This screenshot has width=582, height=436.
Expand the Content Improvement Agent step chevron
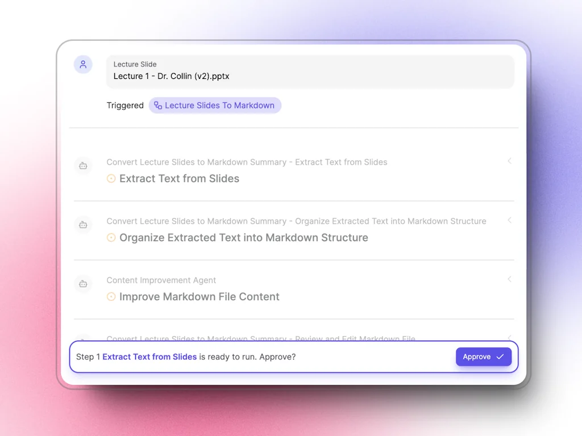point(509,279)
